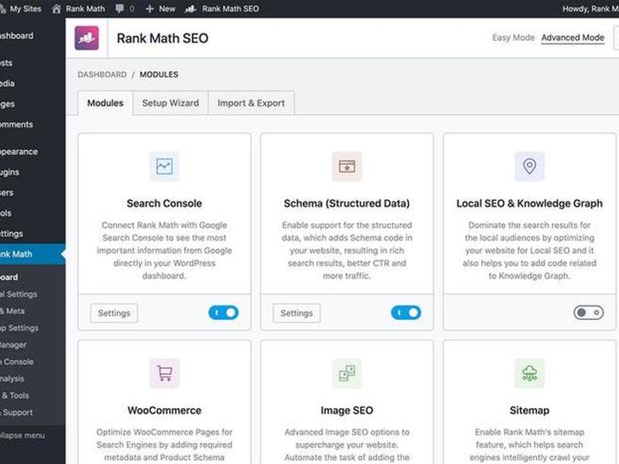Open the Import & Export tab

pyautogui.click(x=251, y=103)
